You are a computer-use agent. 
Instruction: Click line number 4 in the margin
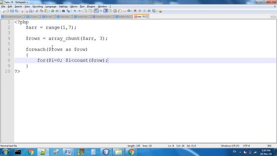pos(9,39)
